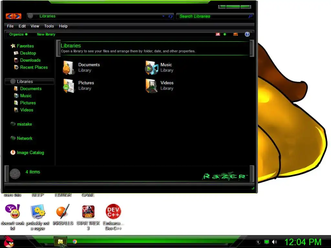This screenshot has height=248, width=331.
Task: Open the View menu
Action: [x=35, y=26]
